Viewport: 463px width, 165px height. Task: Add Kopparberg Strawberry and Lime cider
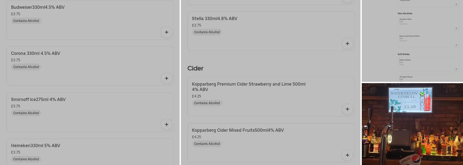click(347, 109)
